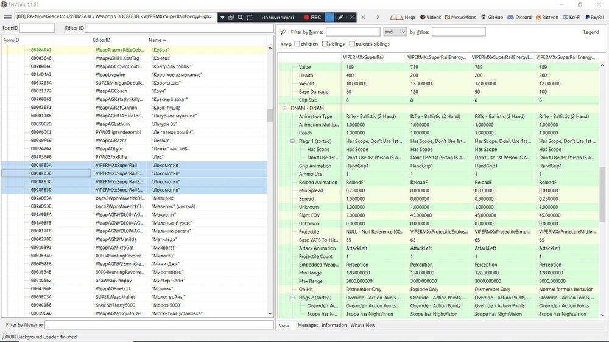Image resolution: width=609 pixels, height=342 pixels.
Task: Click the Weight row label
Action: 306,83
